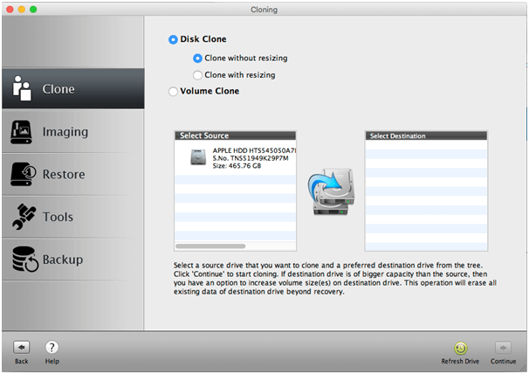Select the Restore drive icon

coord(22,174)
